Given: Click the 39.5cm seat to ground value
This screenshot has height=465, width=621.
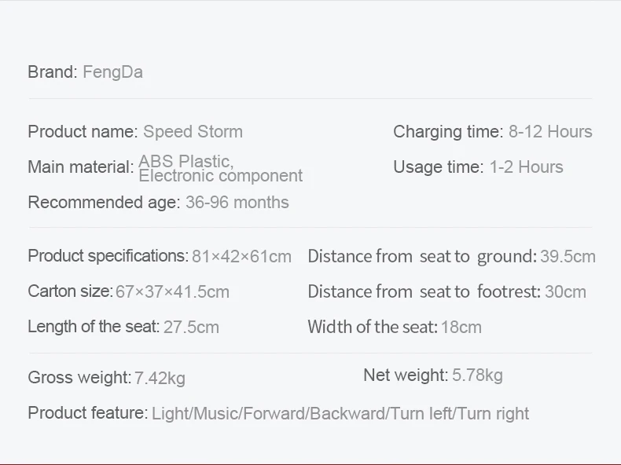Looking at the screenshot, I should pos(568,256).
